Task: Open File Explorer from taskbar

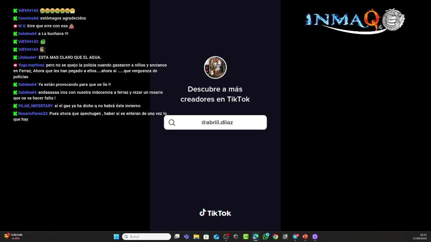Action: click(x=196, y=237)
